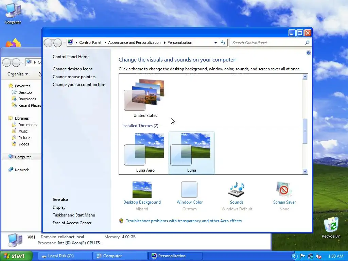Open Change your account picture link
Image resolution: width=348 pixels, height=261 pixels.
79,84
